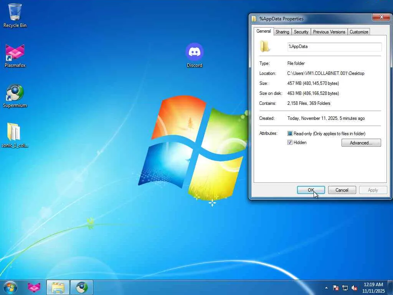The width and height of the screenshot is (393, 295).
Task: Click the size value 457 MB
Action: (x=313, y=83)
